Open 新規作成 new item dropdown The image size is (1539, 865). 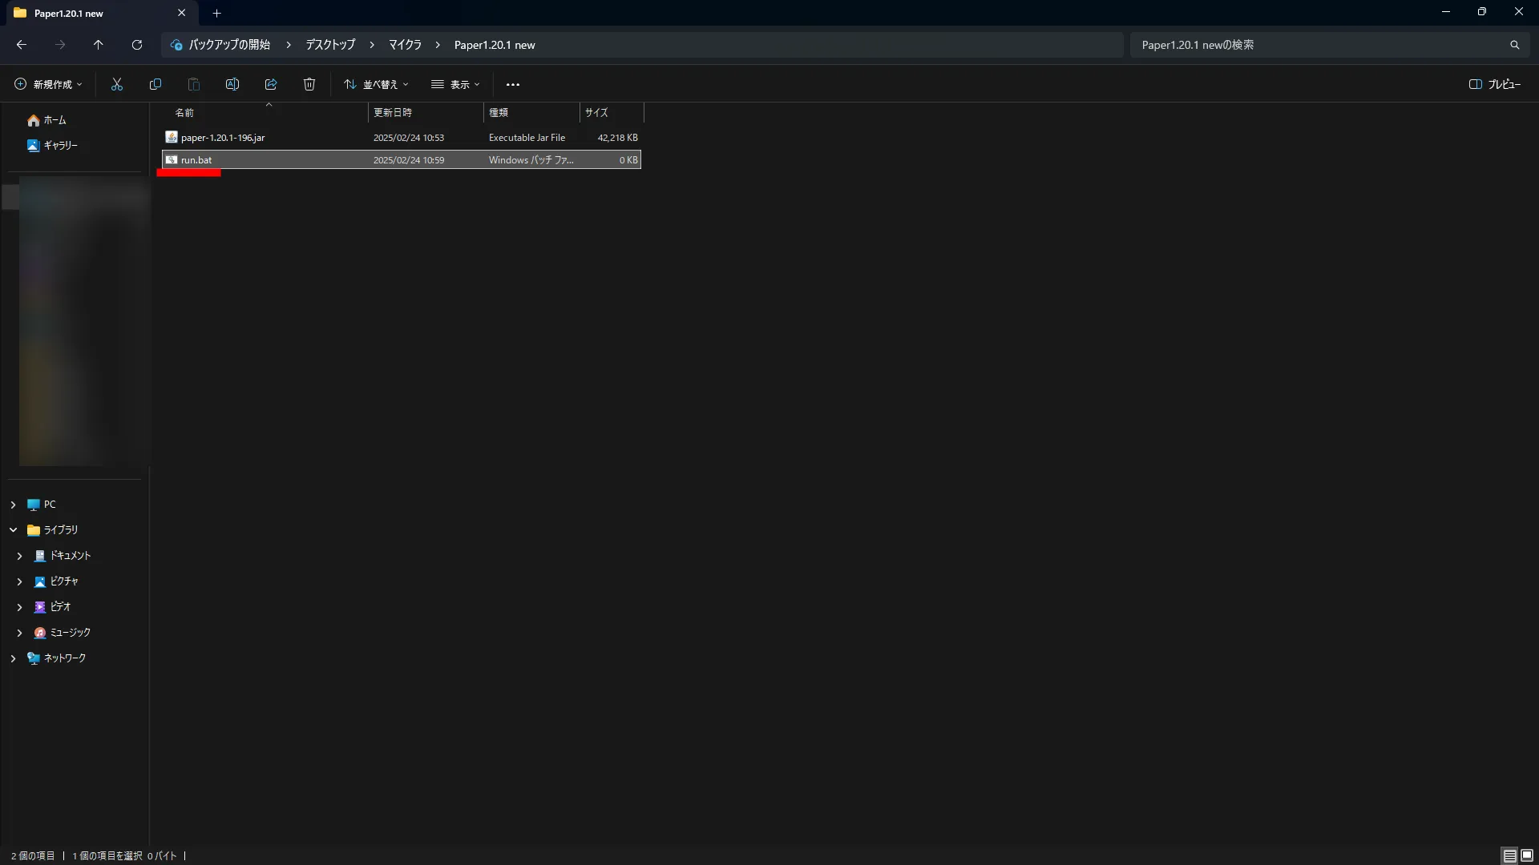[x=48, y=84]
